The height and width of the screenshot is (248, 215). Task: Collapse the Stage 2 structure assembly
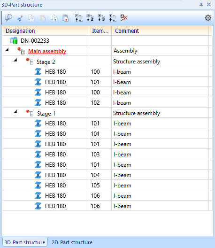point(15,60)
